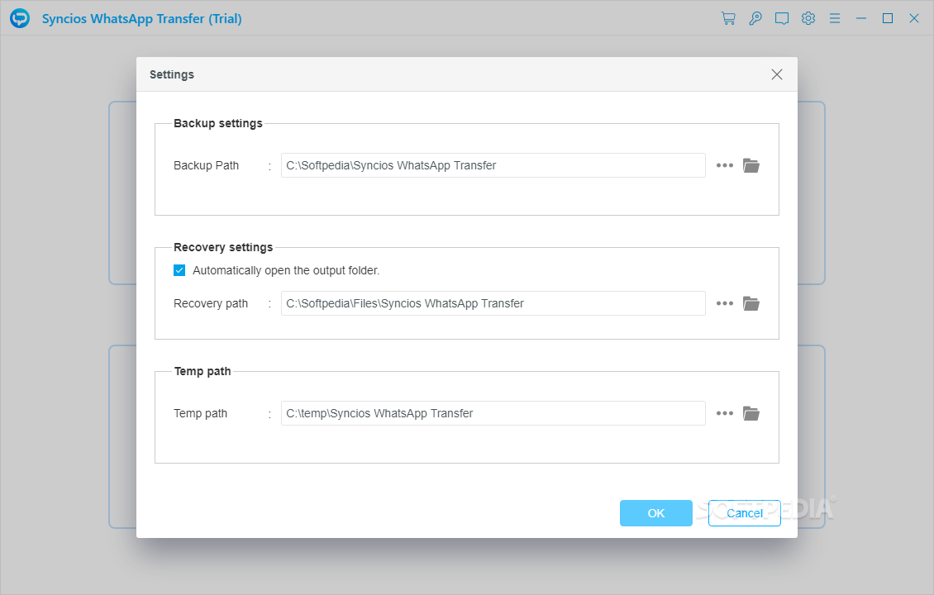Close the Syncios main window

913,18
